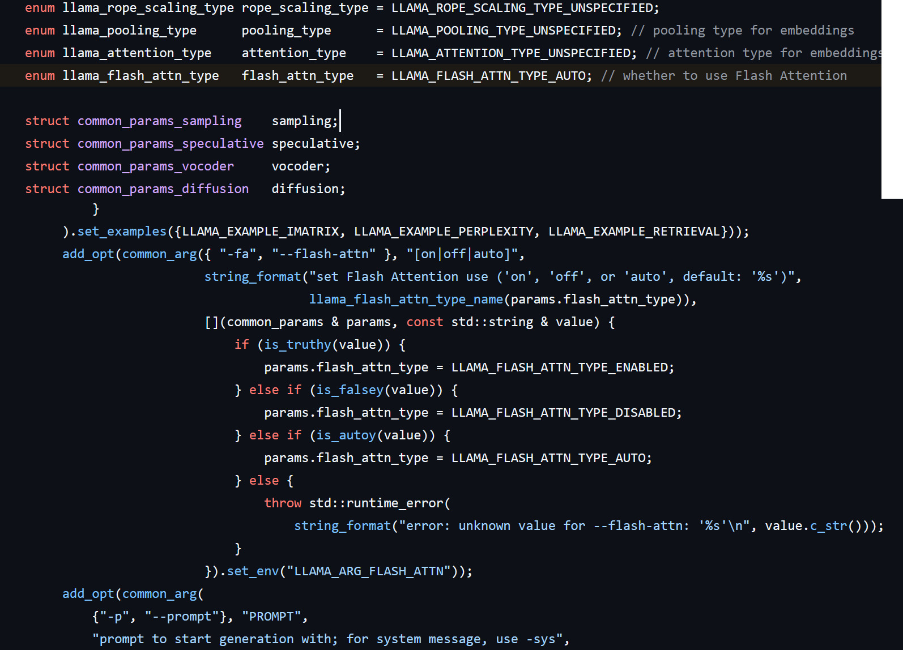Select LLAMA_EXAMPLE_PERPLEXITY in the examples list
The height and width of the screenshot is (650, 903).
coord(444,232)
